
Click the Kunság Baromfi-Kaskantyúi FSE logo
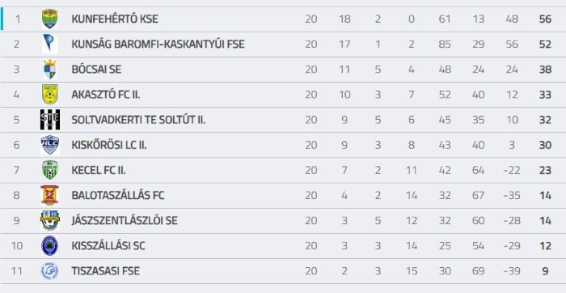point(49,44)
